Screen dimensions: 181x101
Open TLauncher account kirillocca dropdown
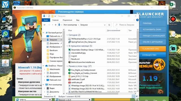click(x=50, y=100)
